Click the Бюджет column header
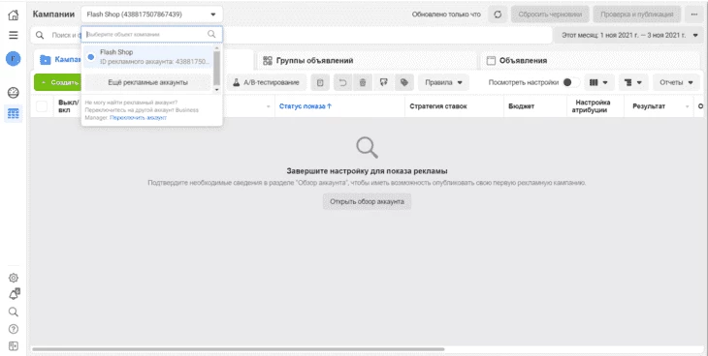The width and height of the screenshot is (708, 356). pos(521,106)
